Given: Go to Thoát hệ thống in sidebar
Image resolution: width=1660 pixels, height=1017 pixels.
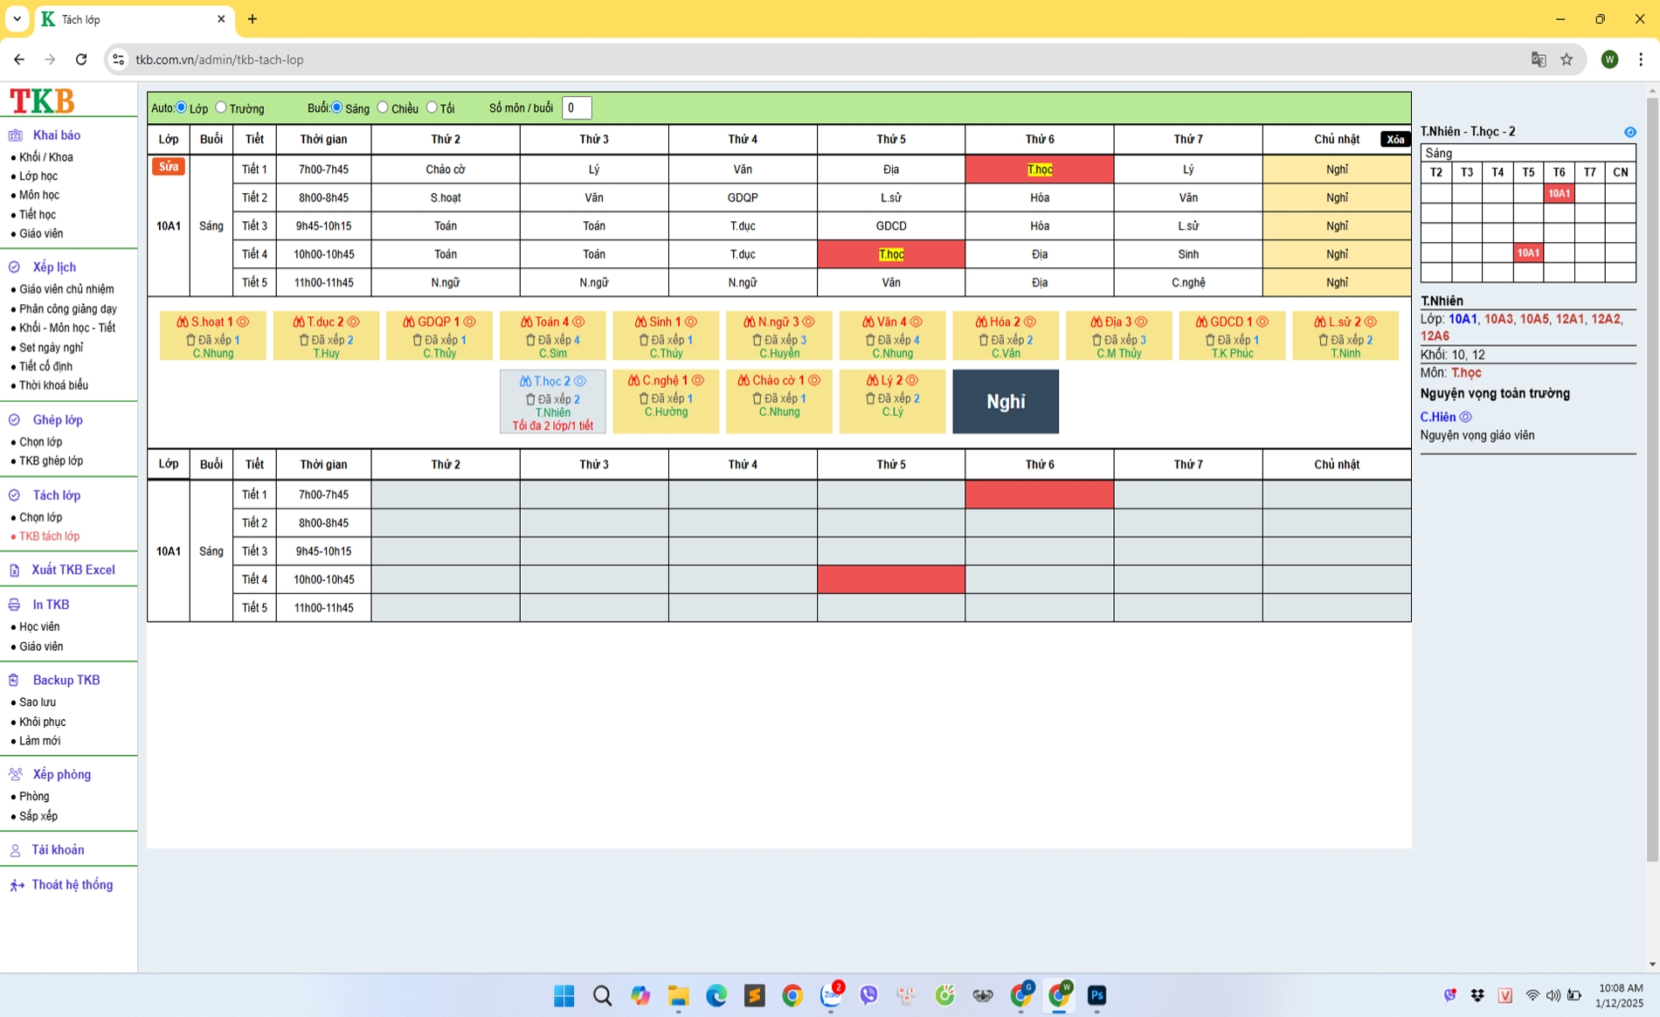Looking at the screenshot, I should (x=72, y=885).
